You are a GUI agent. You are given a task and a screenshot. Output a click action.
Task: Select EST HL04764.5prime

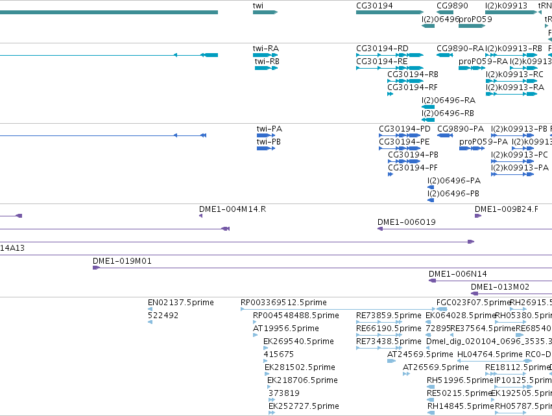494,361
